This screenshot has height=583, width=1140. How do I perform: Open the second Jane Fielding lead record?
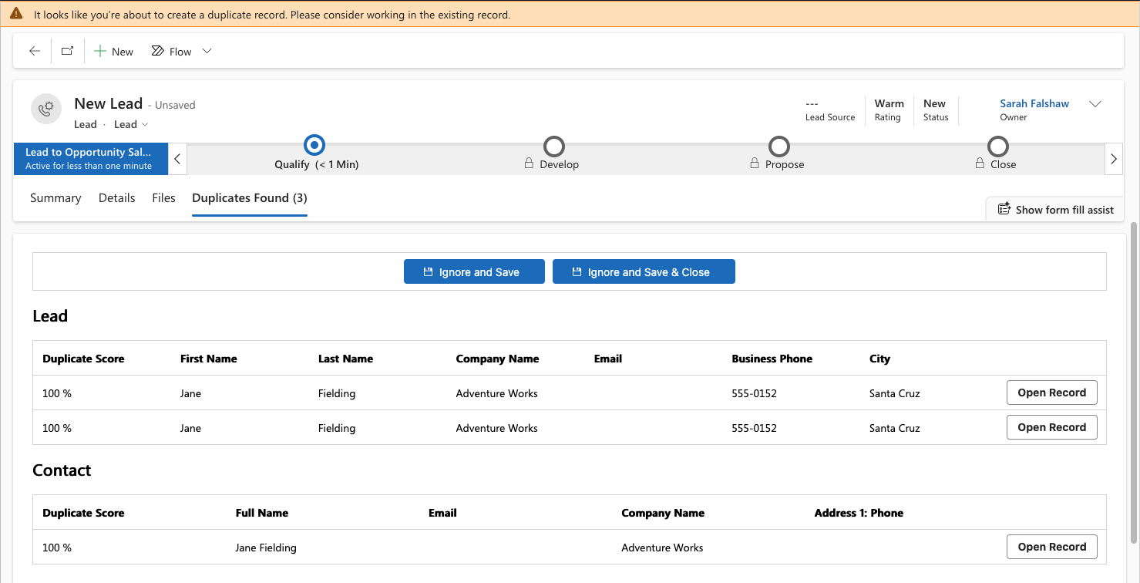tap(1051, 427)
